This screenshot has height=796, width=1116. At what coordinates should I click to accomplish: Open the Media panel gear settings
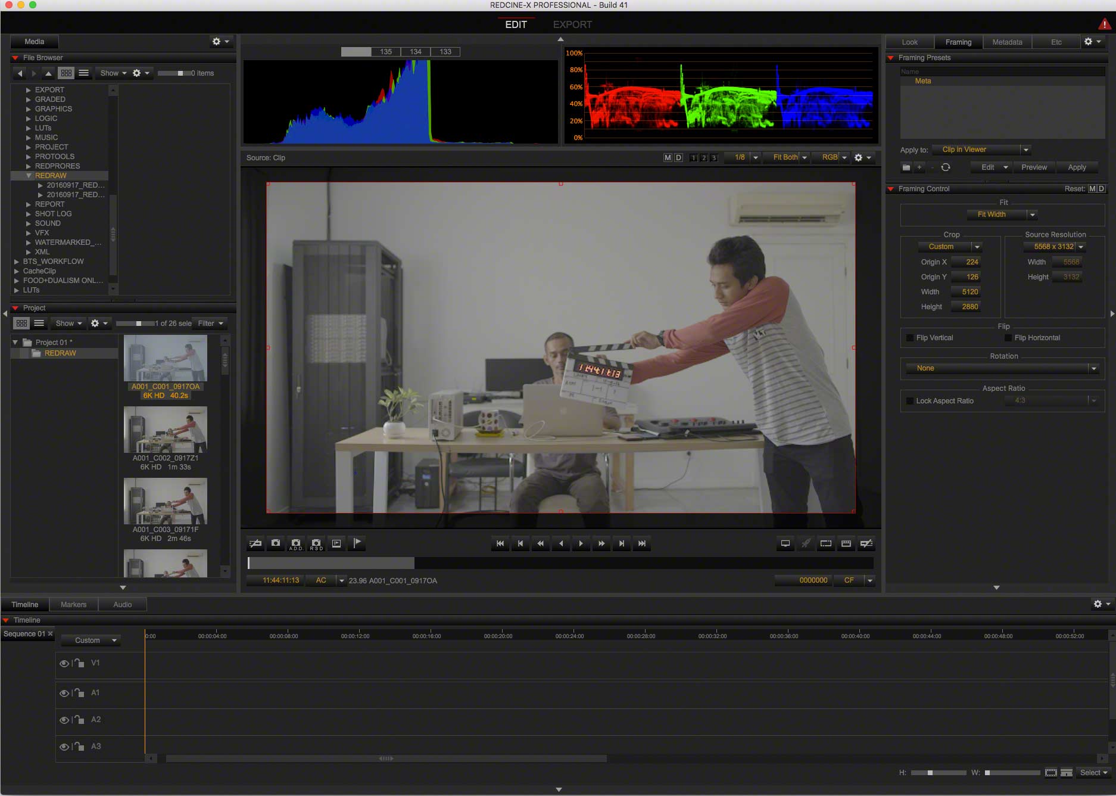[x=220, y=42]
